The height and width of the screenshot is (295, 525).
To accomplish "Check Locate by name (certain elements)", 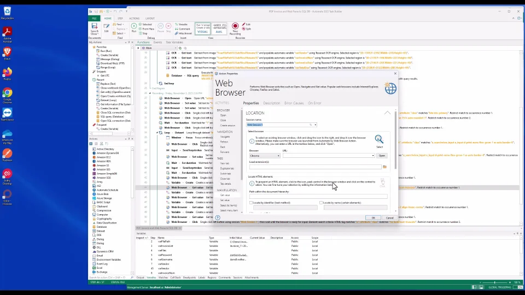I will coord(321,203).
